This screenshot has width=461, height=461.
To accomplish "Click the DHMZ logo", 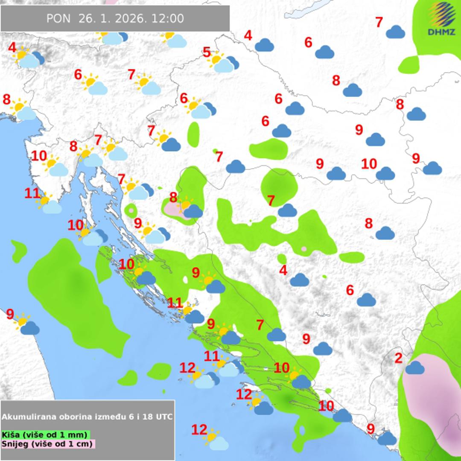I will pyautogui.click(x=441, y=19).
